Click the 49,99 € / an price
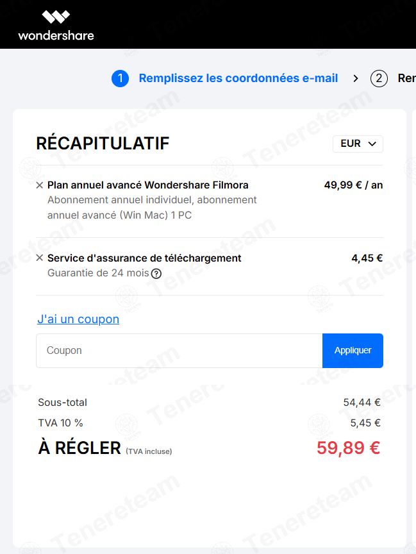The width and height of the screenshot is (416, 554). point(353,185)
